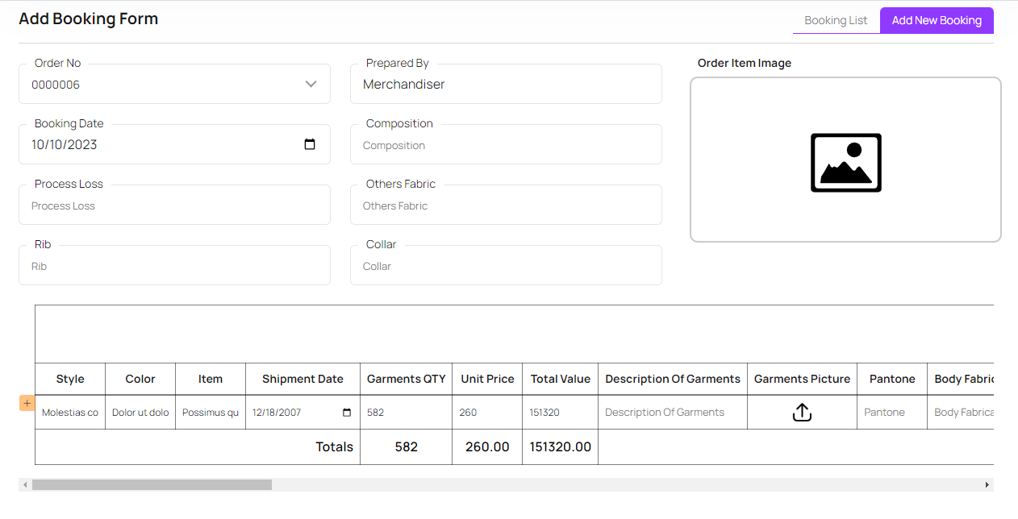Click the Garments QTY cell showing 582
Screen dimensions: 1018x519
coord(406,413)
